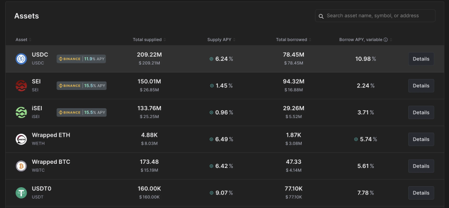Click the USDC token icon
This screenshot has width=449, height=208.
[21, 59]
